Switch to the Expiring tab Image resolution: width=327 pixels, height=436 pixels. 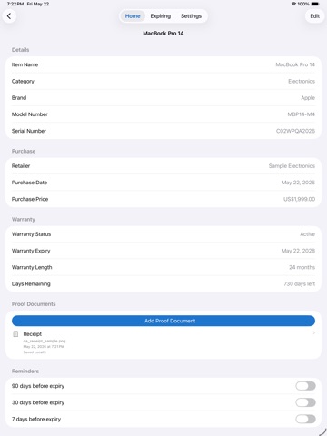pos(161,16)
